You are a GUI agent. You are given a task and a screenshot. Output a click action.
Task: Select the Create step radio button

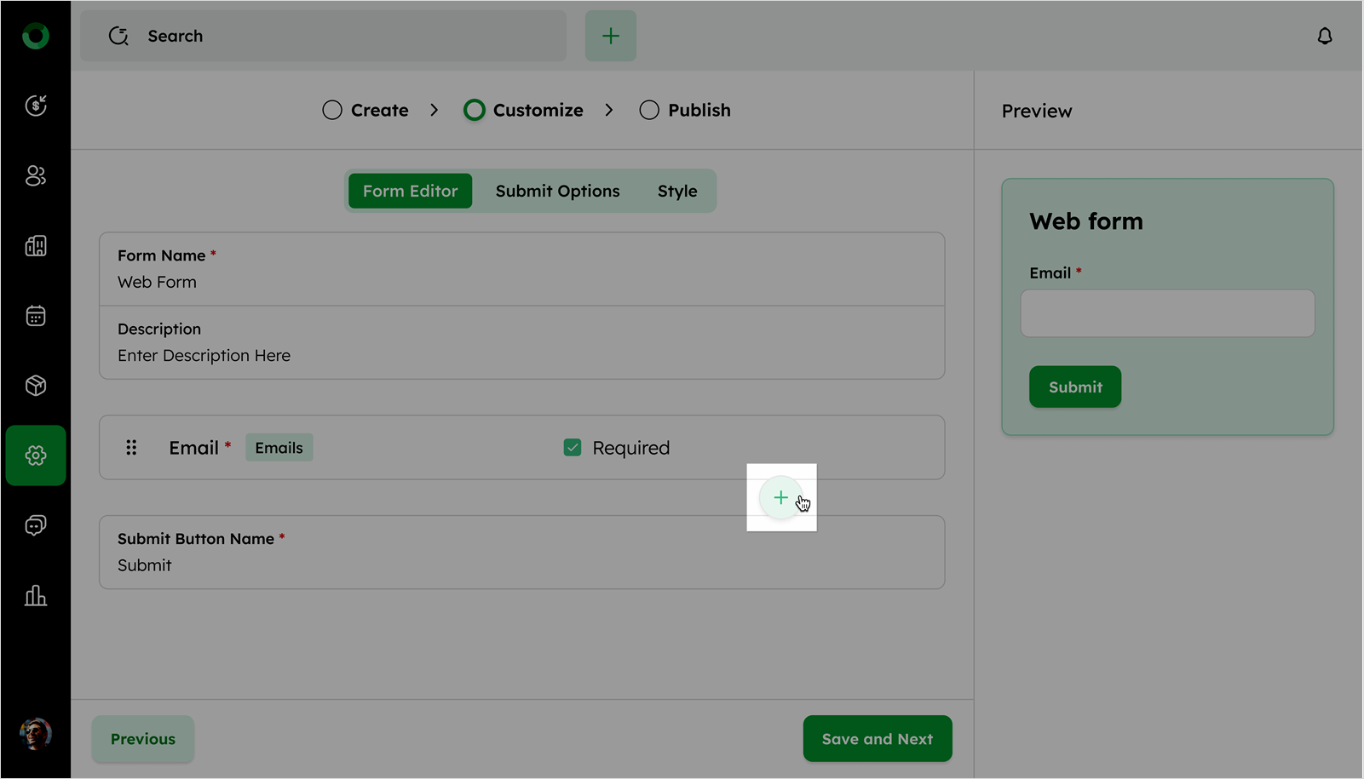tap(332, 111)
